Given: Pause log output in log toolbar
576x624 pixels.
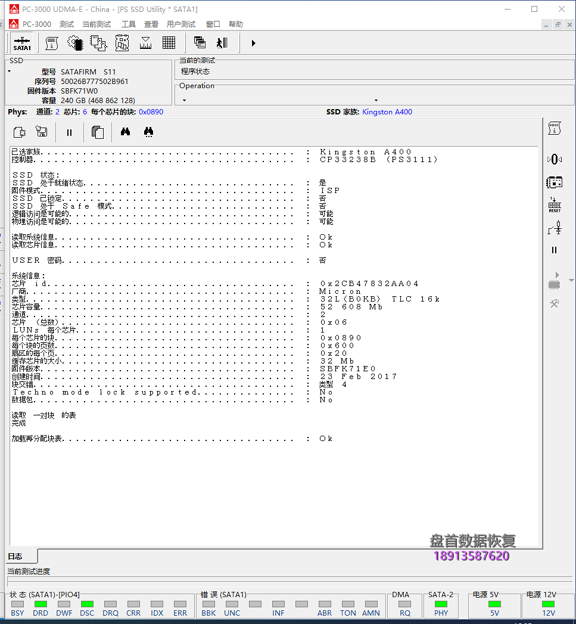Looking at the screenshot, I should pos(69,132).
